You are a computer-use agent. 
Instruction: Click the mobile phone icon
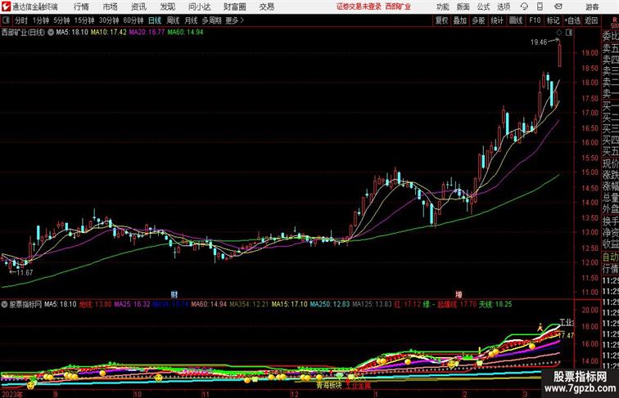pyautogui.click(x=540, y=7)
